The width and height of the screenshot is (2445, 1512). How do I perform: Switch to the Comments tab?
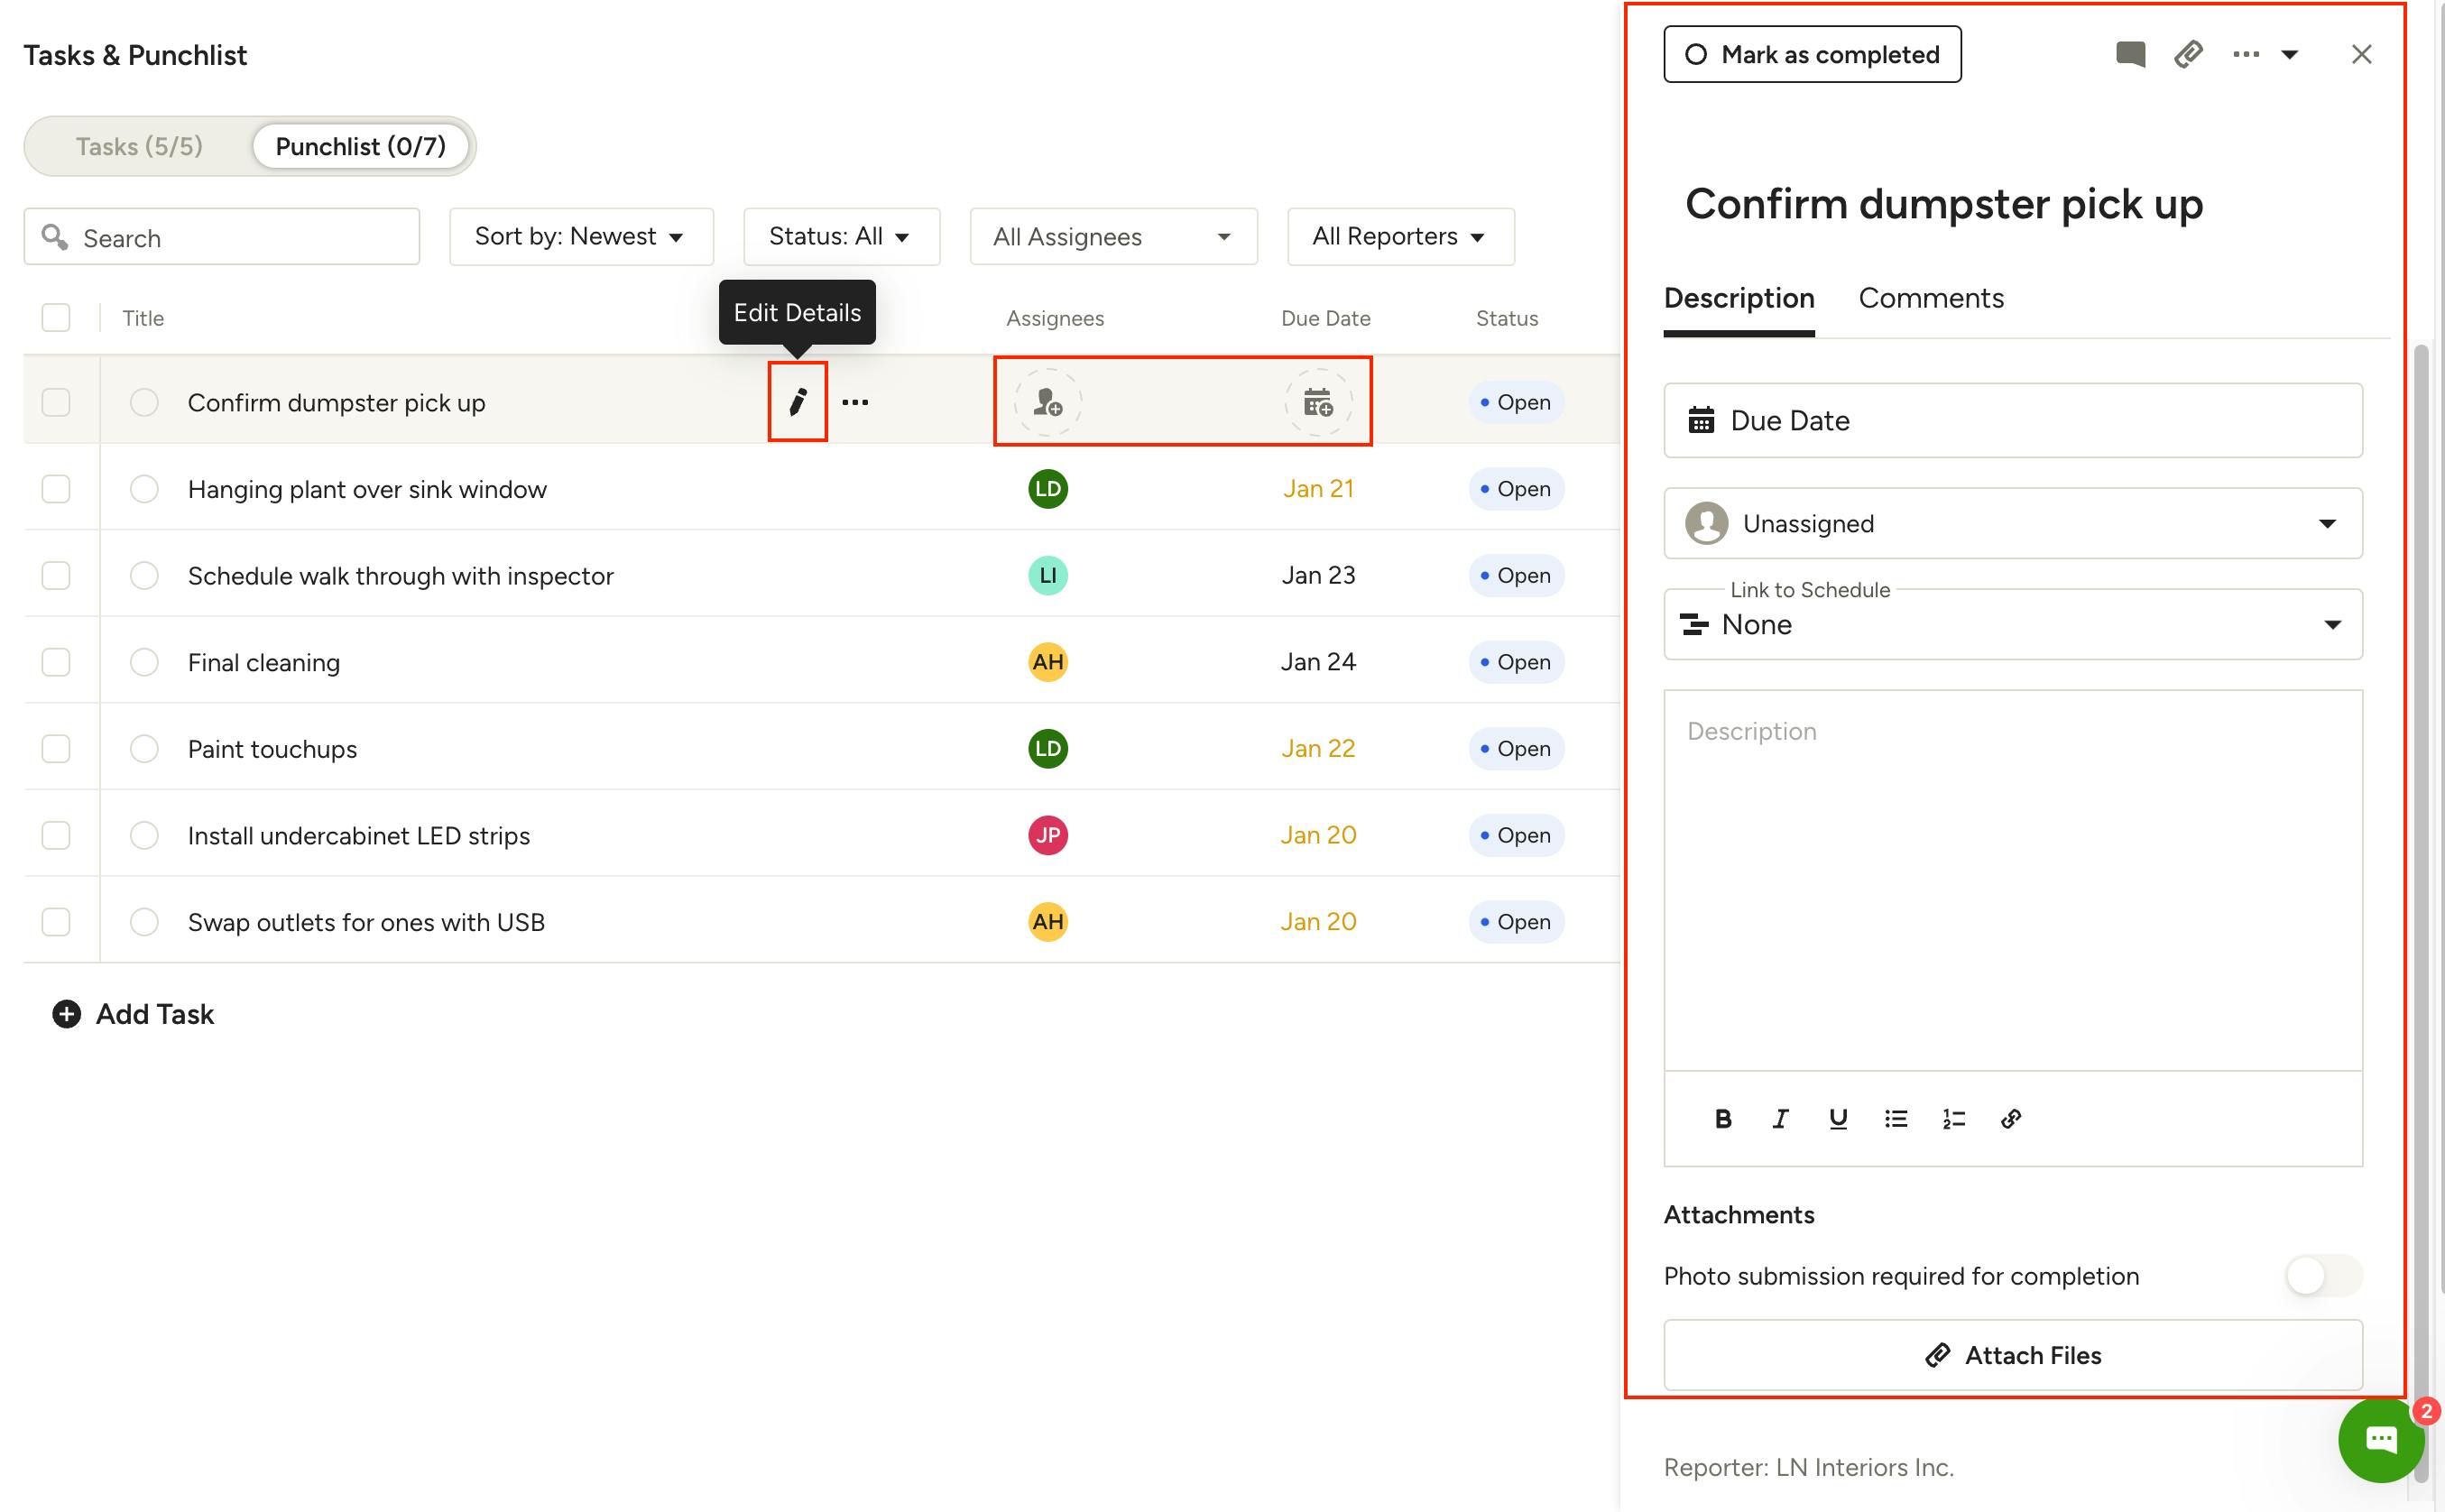(1930, 299)
